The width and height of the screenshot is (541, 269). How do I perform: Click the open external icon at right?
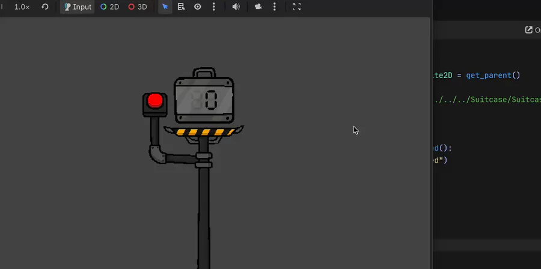tap(528, 30)
